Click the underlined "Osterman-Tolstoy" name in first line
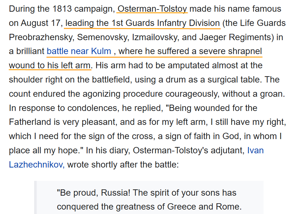 152,9
